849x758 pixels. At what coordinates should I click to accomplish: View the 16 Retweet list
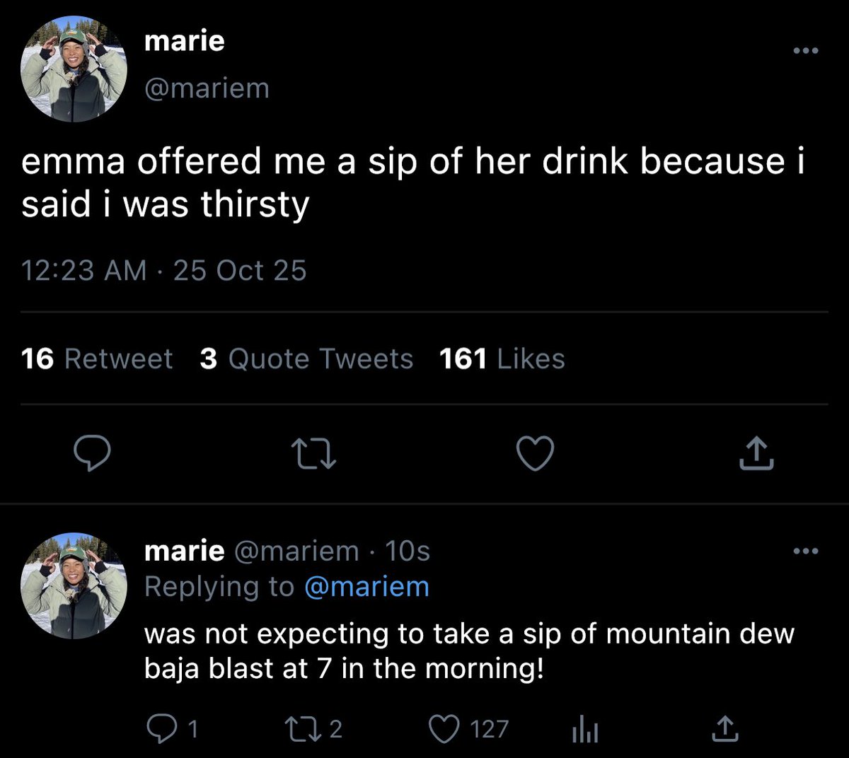[97, 359]
